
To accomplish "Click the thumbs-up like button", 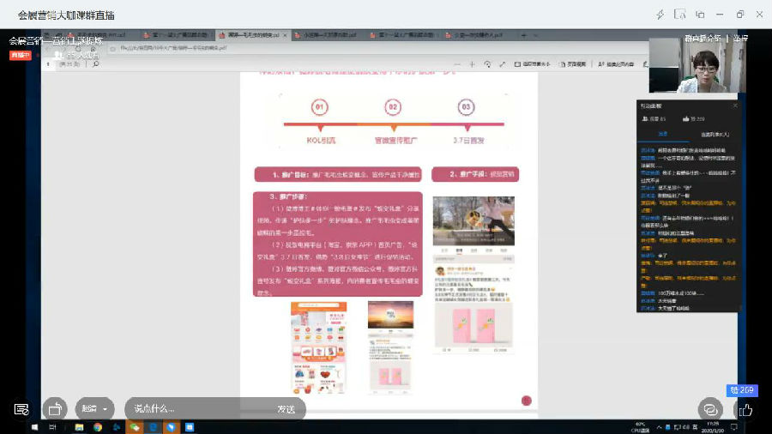I will tap(745, 409).
